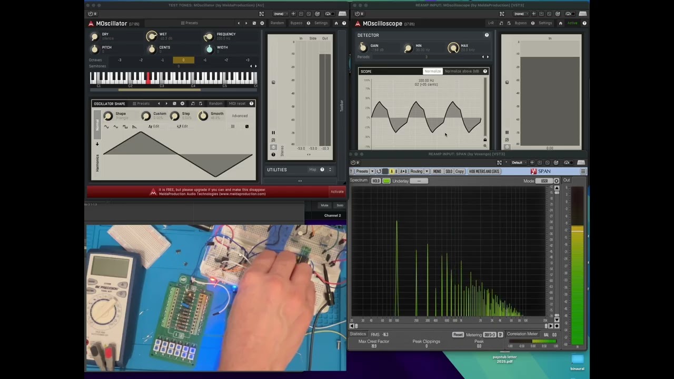674x379 pixels.
Task: Click MIDI reset in Oscillator Shape
Action: click(237, 104)
